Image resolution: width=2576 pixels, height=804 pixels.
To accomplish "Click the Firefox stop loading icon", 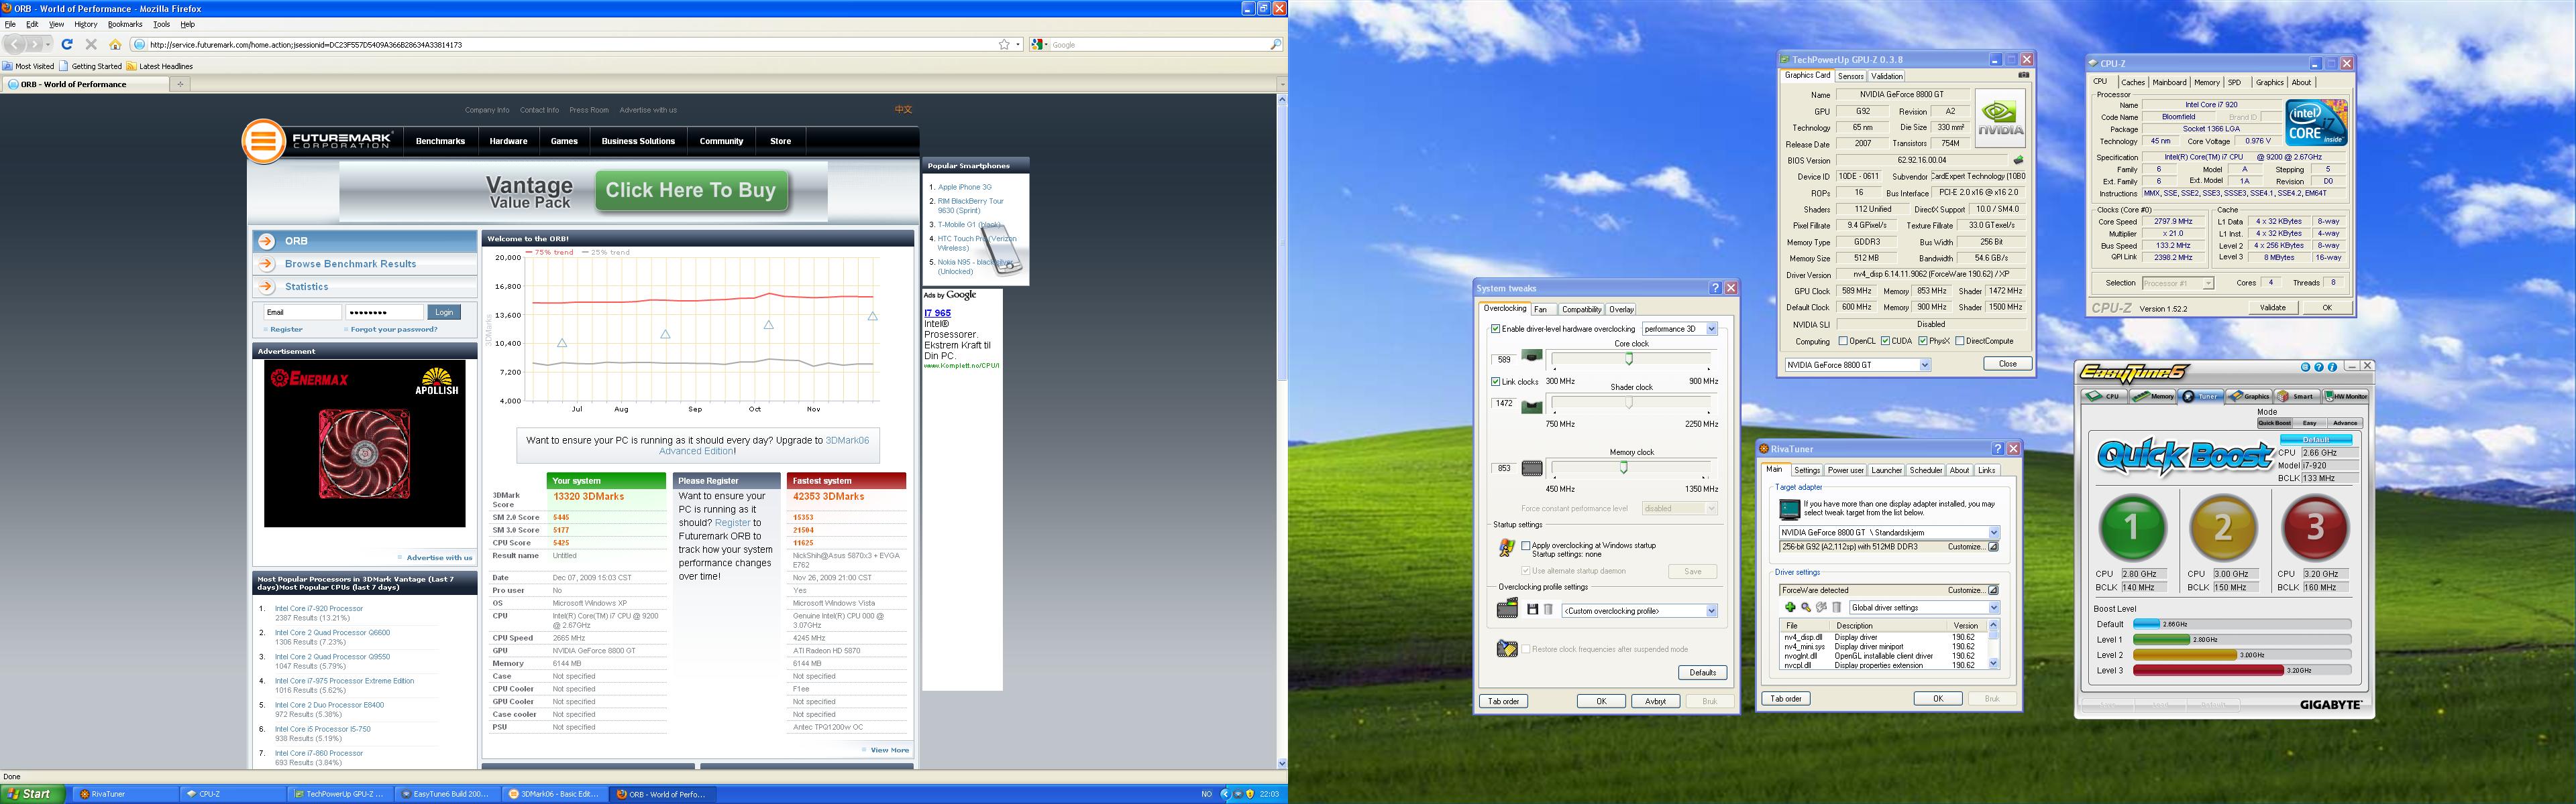I will [x=91, y=44].
